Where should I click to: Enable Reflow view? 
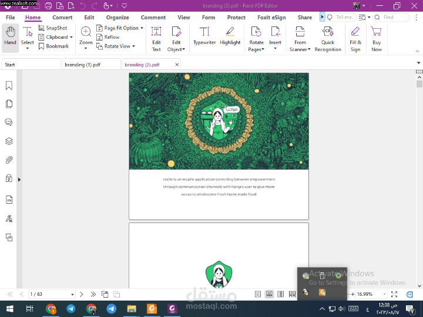tap(108, 37)
